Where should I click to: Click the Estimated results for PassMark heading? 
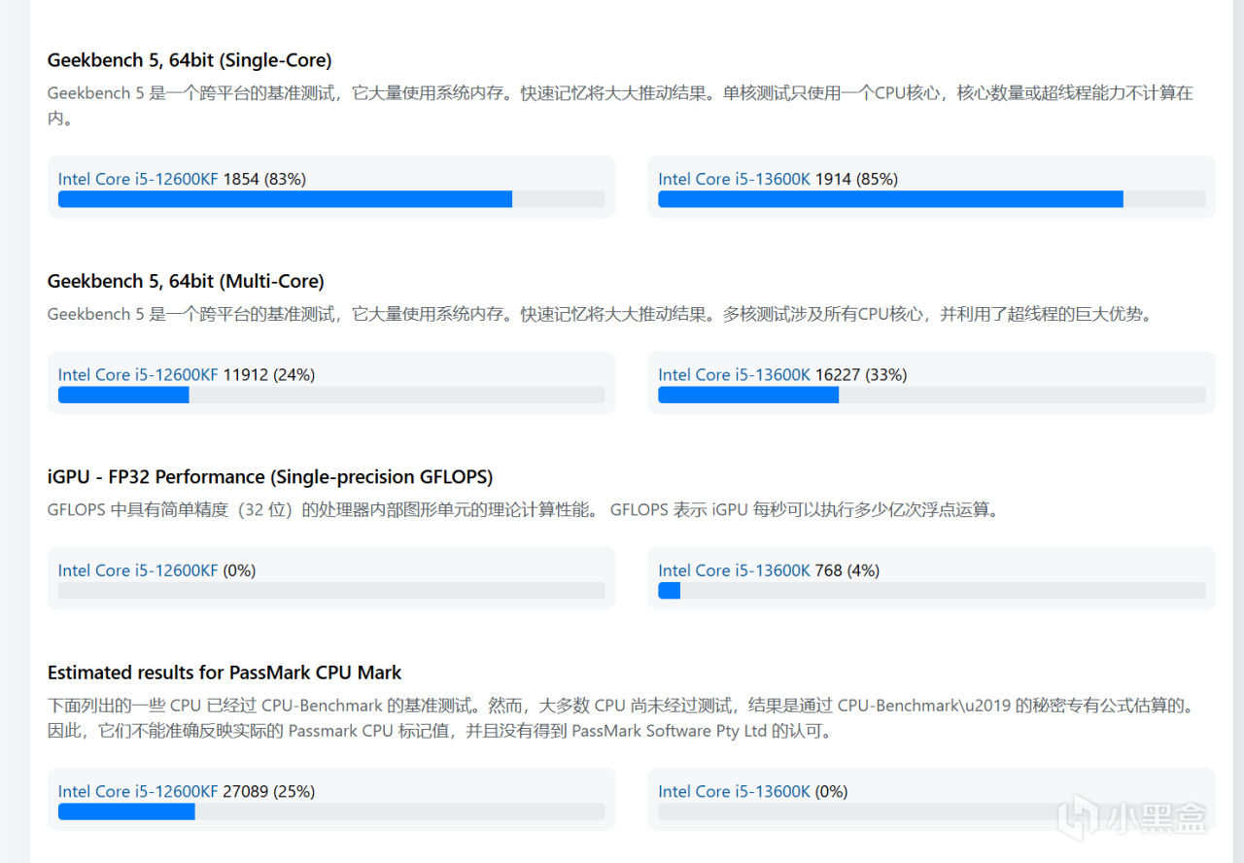click(x=225, y=673)
